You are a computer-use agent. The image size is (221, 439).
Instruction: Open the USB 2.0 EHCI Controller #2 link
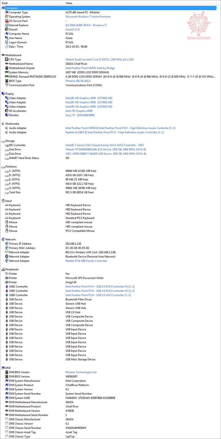click(x=100, y=291)
